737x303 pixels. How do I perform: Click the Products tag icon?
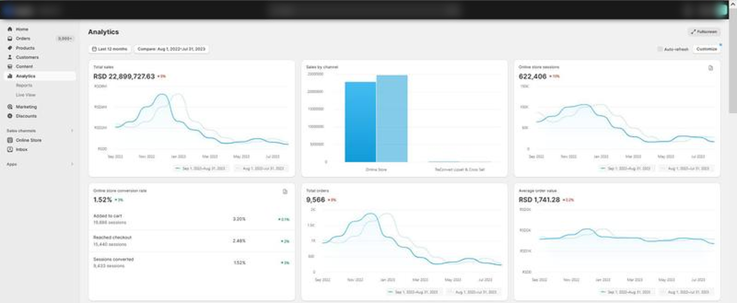coord(10,48)
